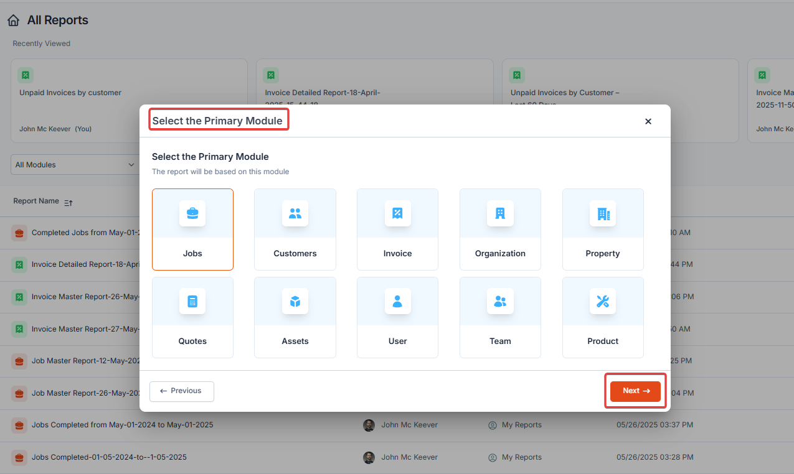
Task: Click John Mc Keever avatar in 03:28 PM row
Action: (369, 457)
